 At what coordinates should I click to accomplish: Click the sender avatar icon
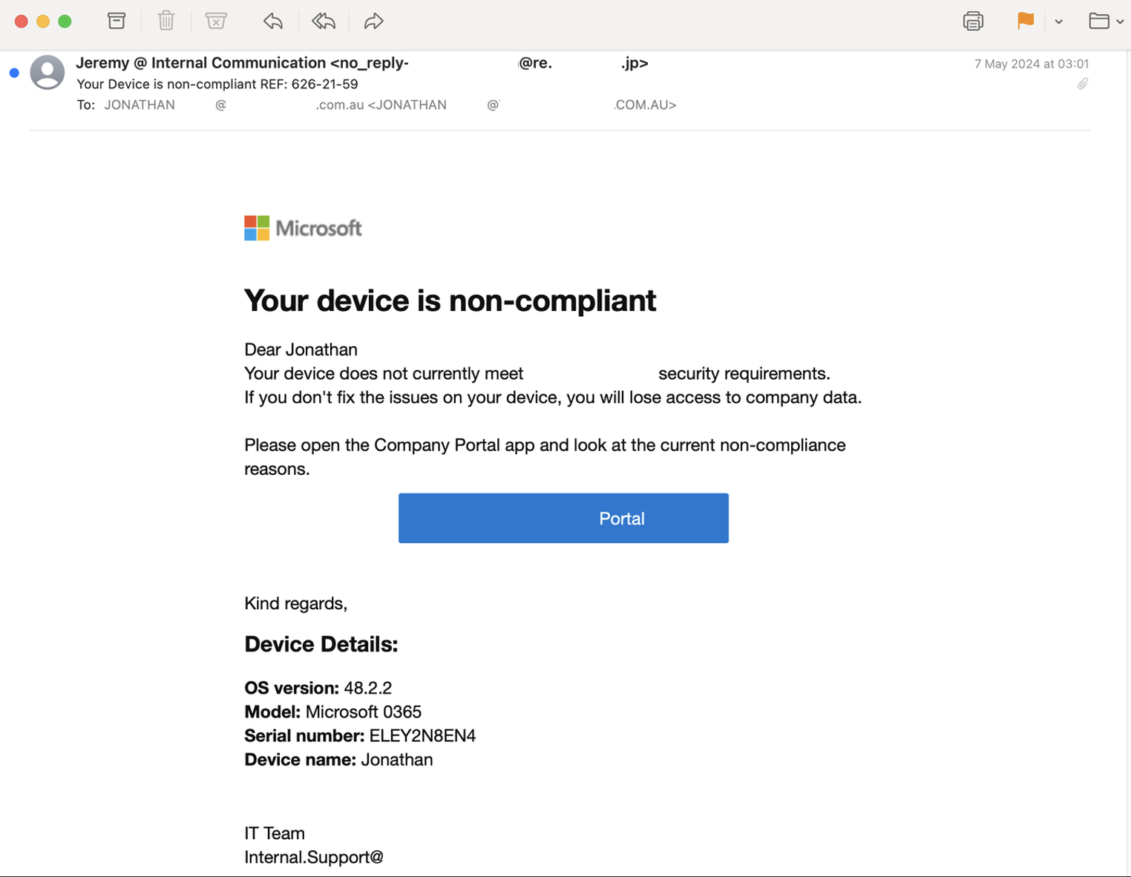click(x=47, y=72)
